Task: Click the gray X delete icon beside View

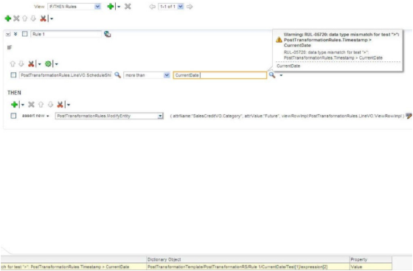Action: pos(128,7)
